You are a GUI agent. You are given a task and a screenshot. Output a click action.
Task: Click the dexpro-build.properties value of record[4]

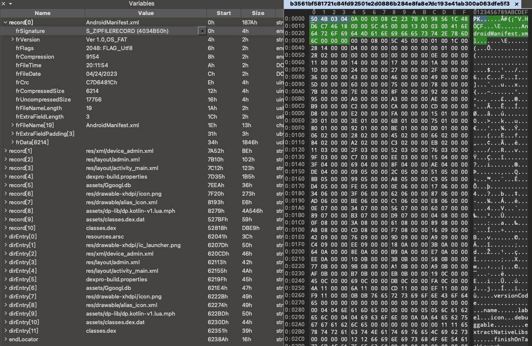[117, 176]
